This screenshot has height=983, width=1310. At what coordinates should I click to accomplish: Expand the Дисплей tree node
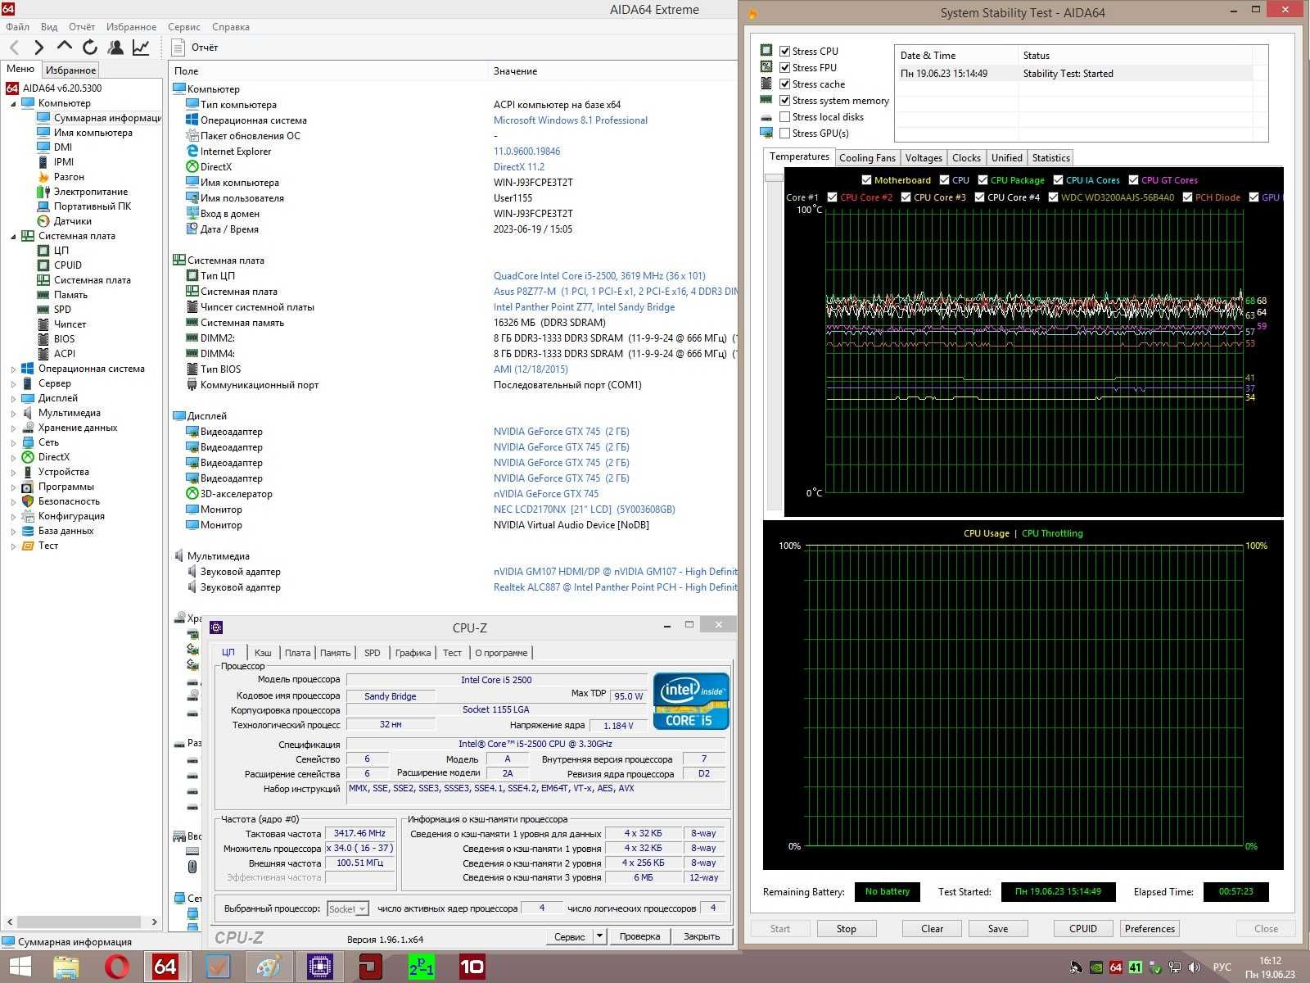click(13, 398)
